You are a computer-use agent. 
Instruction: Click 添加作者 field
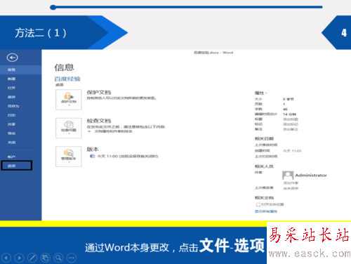(x=291, y=183)
